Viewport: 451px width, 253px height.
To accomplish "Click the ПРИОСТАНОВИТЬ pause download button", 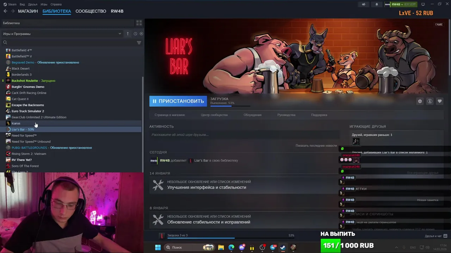I will pyautogui.click(x=178, y=101).
